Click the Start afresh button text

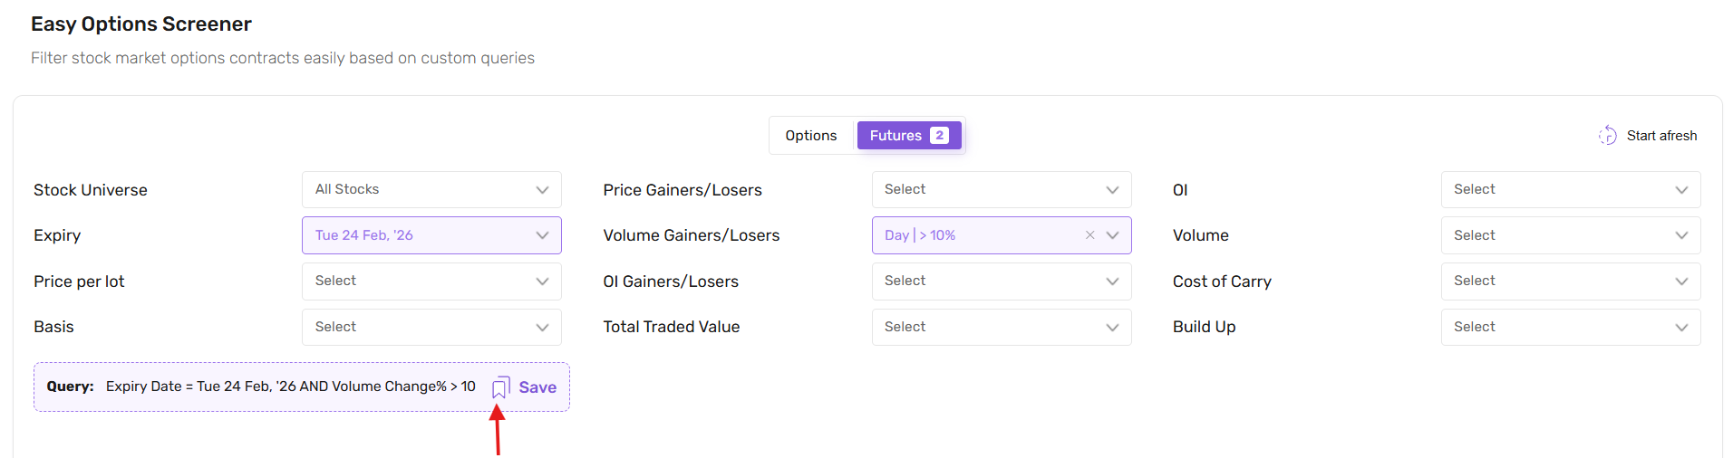[1661, 136]
